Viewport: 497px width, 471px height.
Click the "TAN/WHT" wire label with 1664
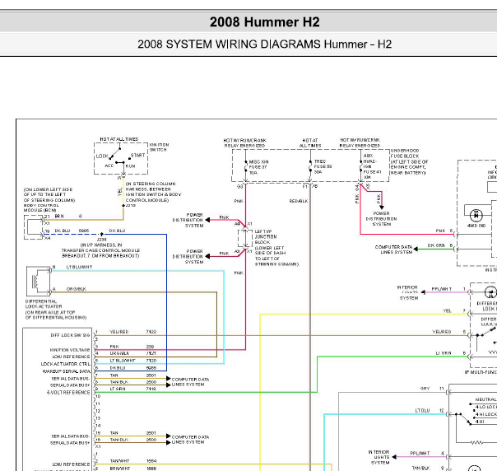click(119, 461)
